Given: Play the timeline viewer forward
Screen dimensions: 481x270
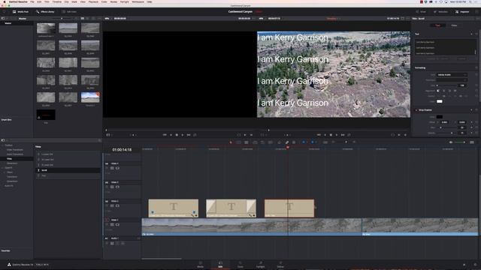Looking at the screenshot, I should coord(337,135).
